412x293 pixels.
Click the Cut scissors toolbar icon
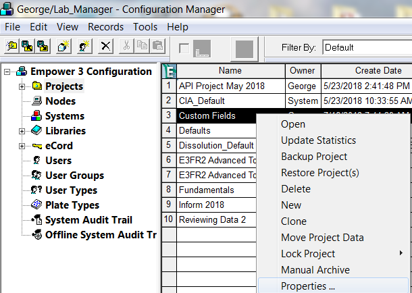(127, 46)
